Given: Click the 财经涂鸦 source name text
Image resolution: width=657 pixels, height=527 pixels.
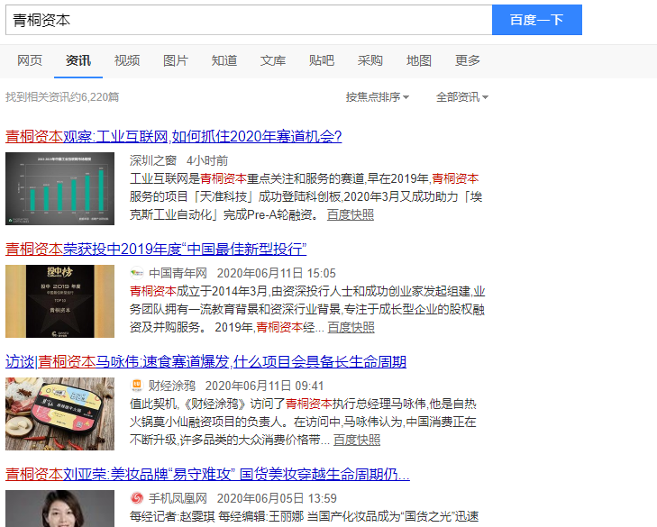Looking at the screenshot, I should (172, 386).
